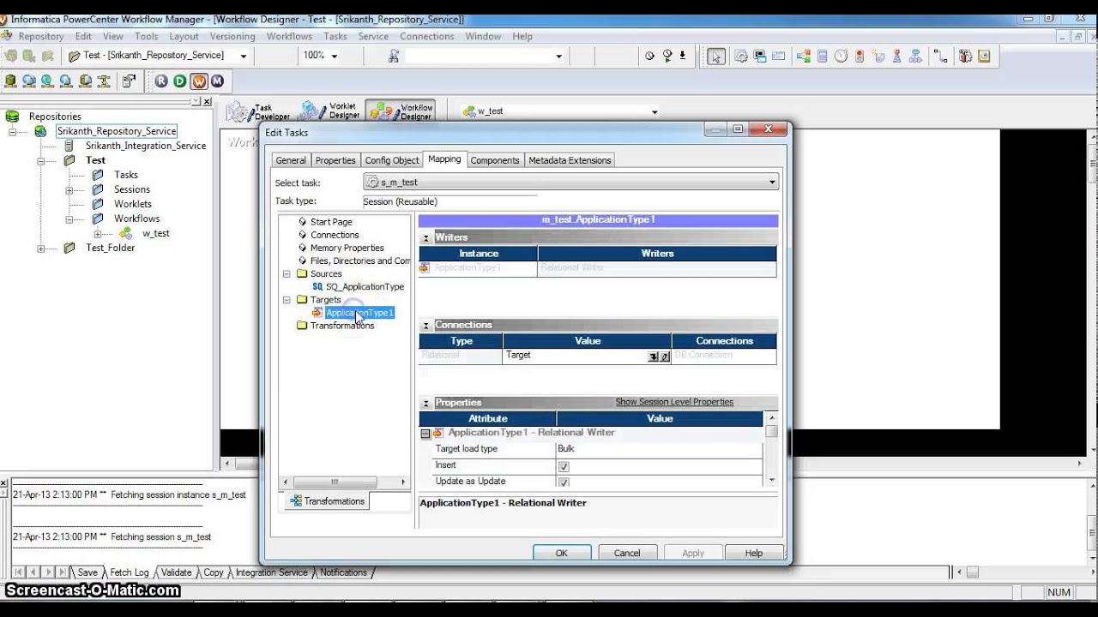The width and height of the screenshot is (1098, 617).
Task: Select the Start Page tree item
Action: pos(331,222)
